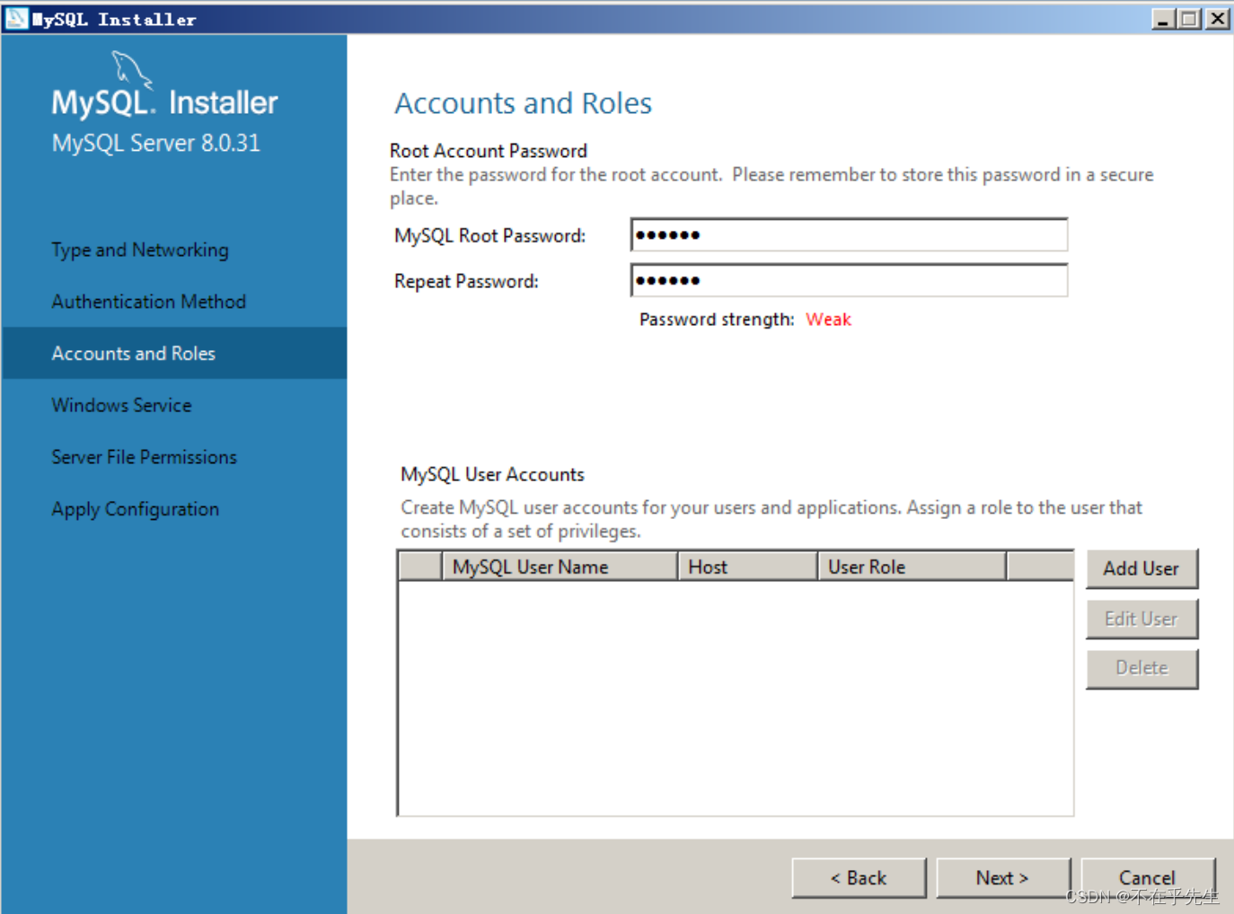Click the MySQL Root Password field

click(848, 234)
